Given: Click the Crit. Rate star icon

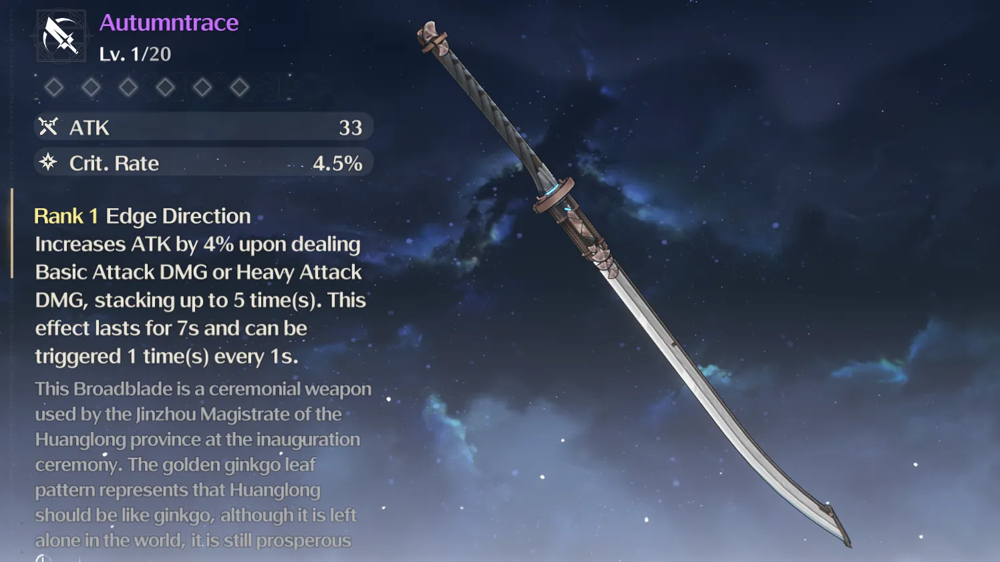Looking at the screenshot, I should click(x=48, y=162).
